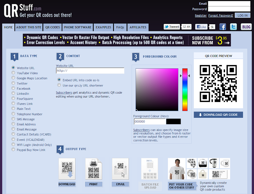Select Embed URL into code as-is option

point(59,80)
